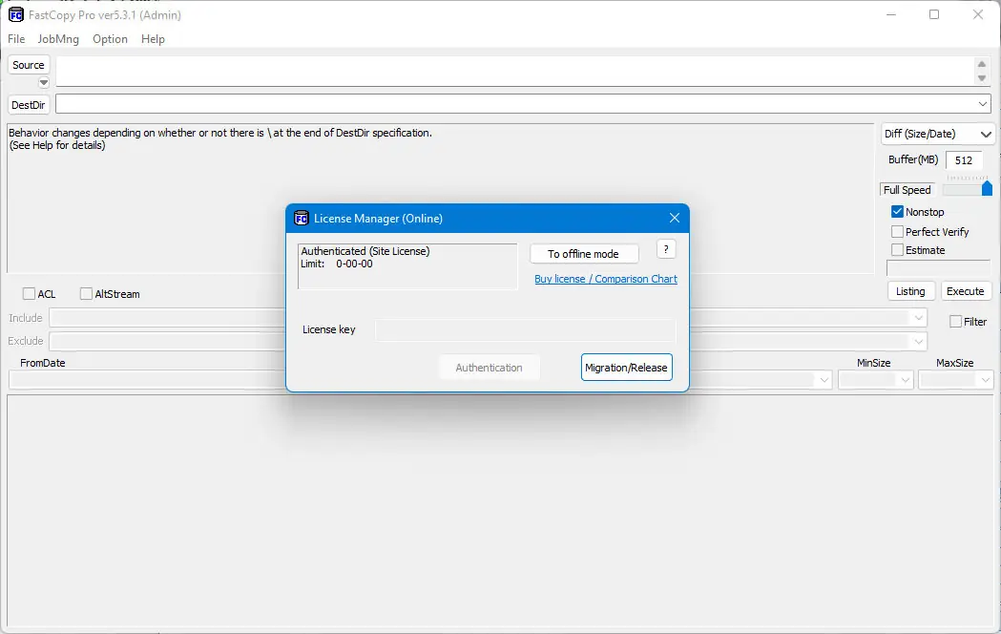1001x634 pixels.
Task: Click the FastCopy icon in main title bar
Action: (15, 14)
